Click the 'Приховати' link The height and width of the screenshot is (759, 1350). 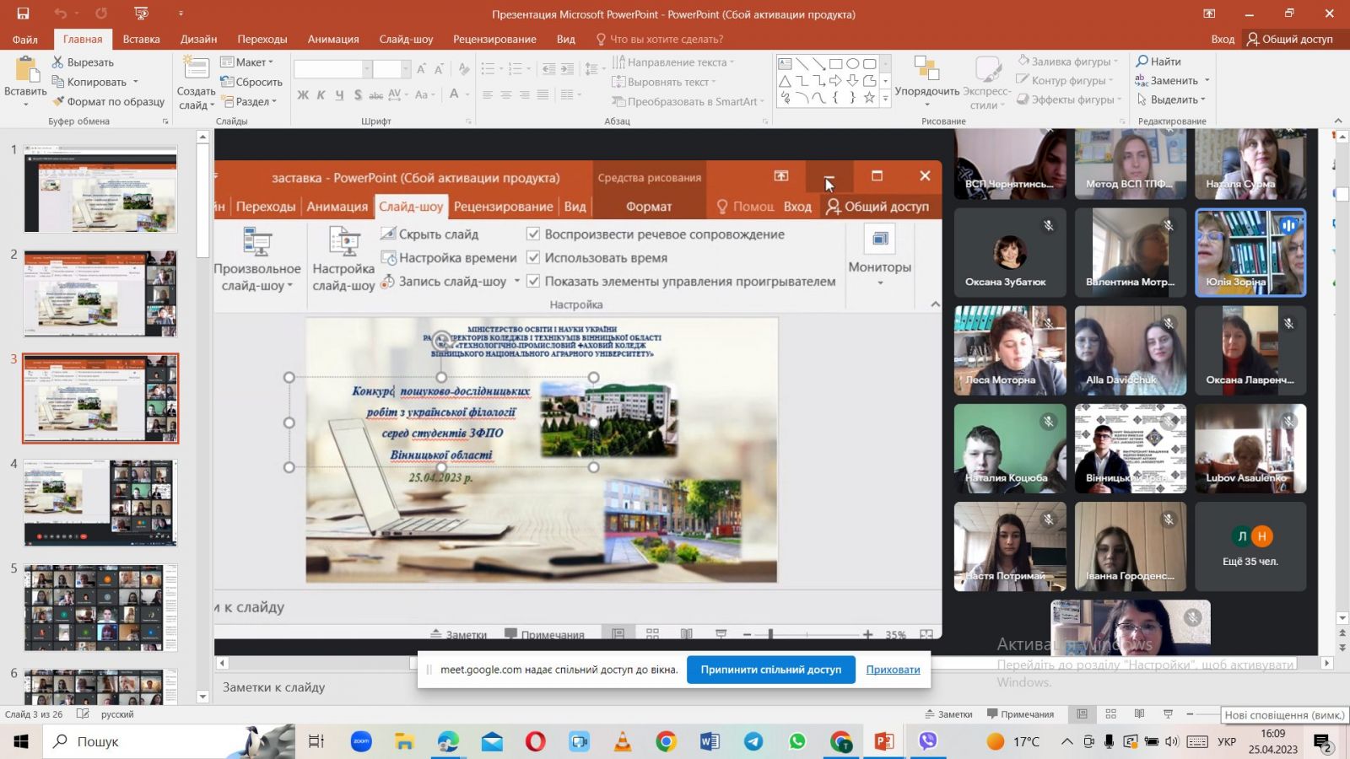(x=893, y=670)
